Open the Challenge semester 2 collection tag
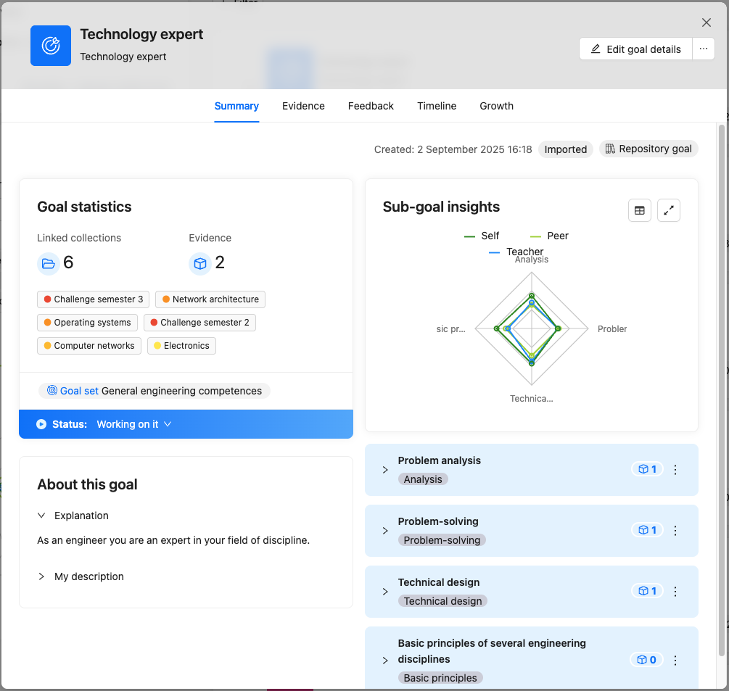This screenshot has height=691, width=729. (200, 323)
